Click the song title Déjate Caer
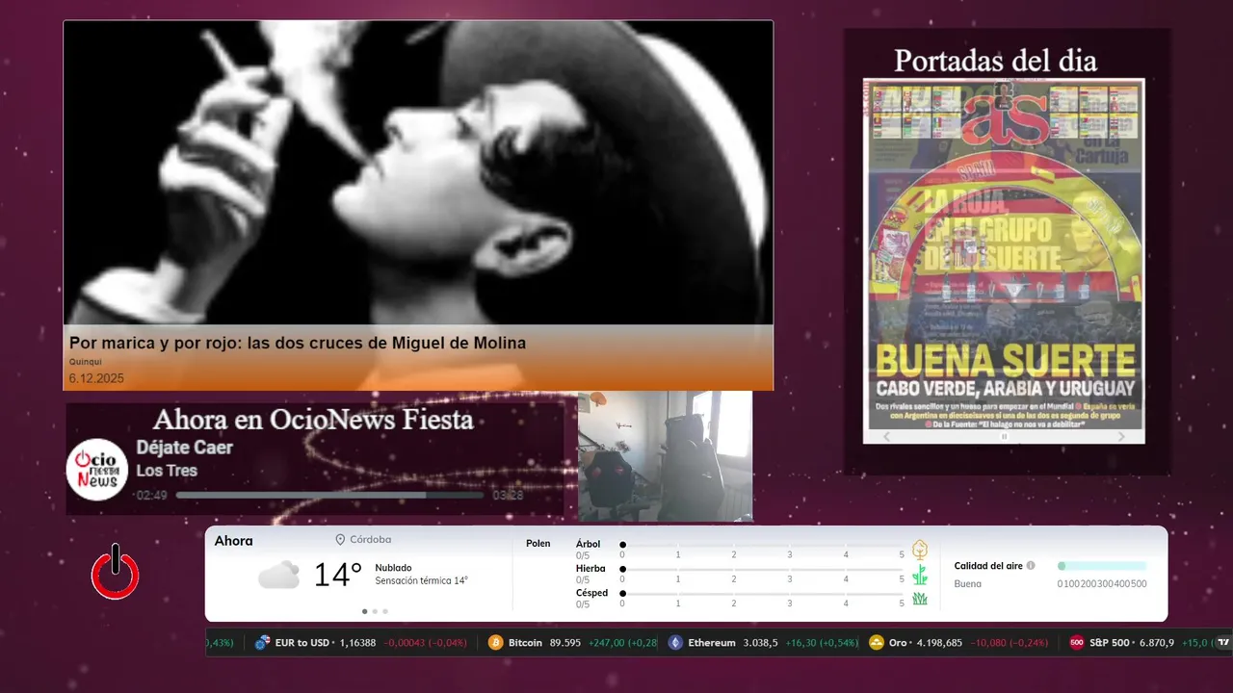The height and width of the screenshot is (693, 1233). tap(185, 448)
